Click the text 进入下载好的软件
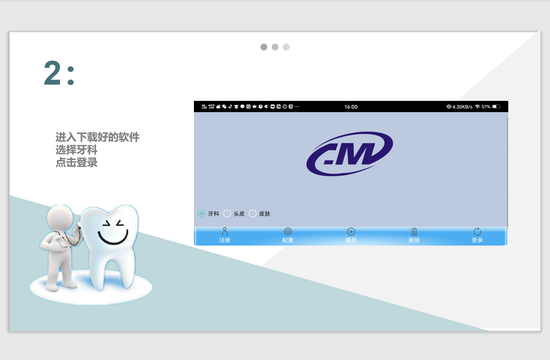 coord(97,137)
